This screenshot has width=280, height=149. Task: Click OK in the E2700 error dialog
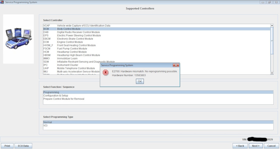[140, 81]
